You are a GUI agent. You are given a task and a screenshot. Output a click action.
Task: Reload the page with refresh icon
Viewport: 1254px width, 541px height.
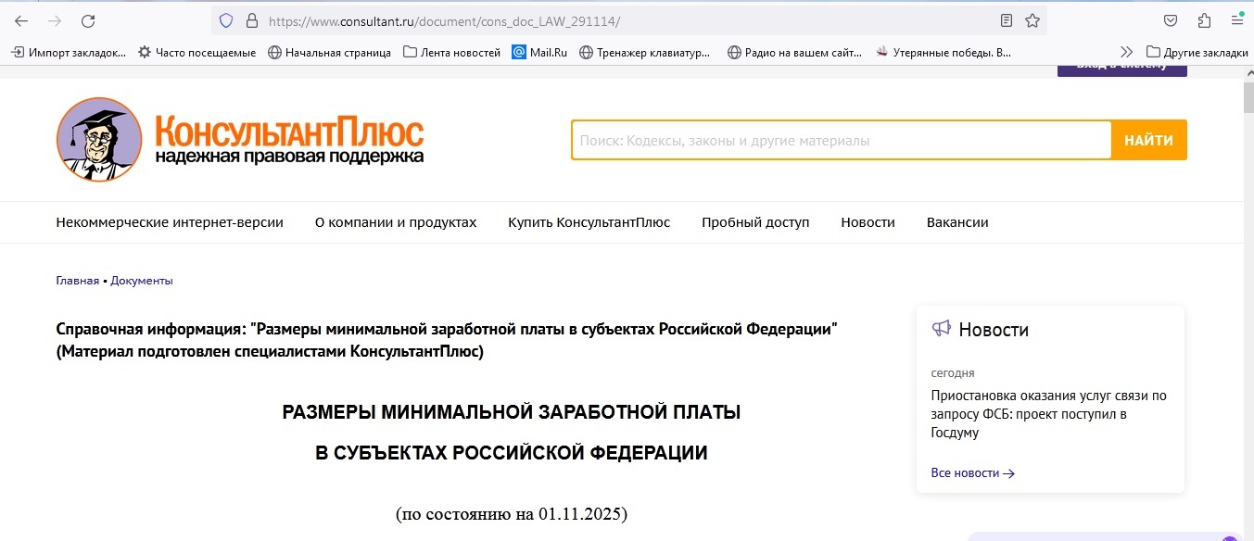pyautogui.click(x=88, y=20)
